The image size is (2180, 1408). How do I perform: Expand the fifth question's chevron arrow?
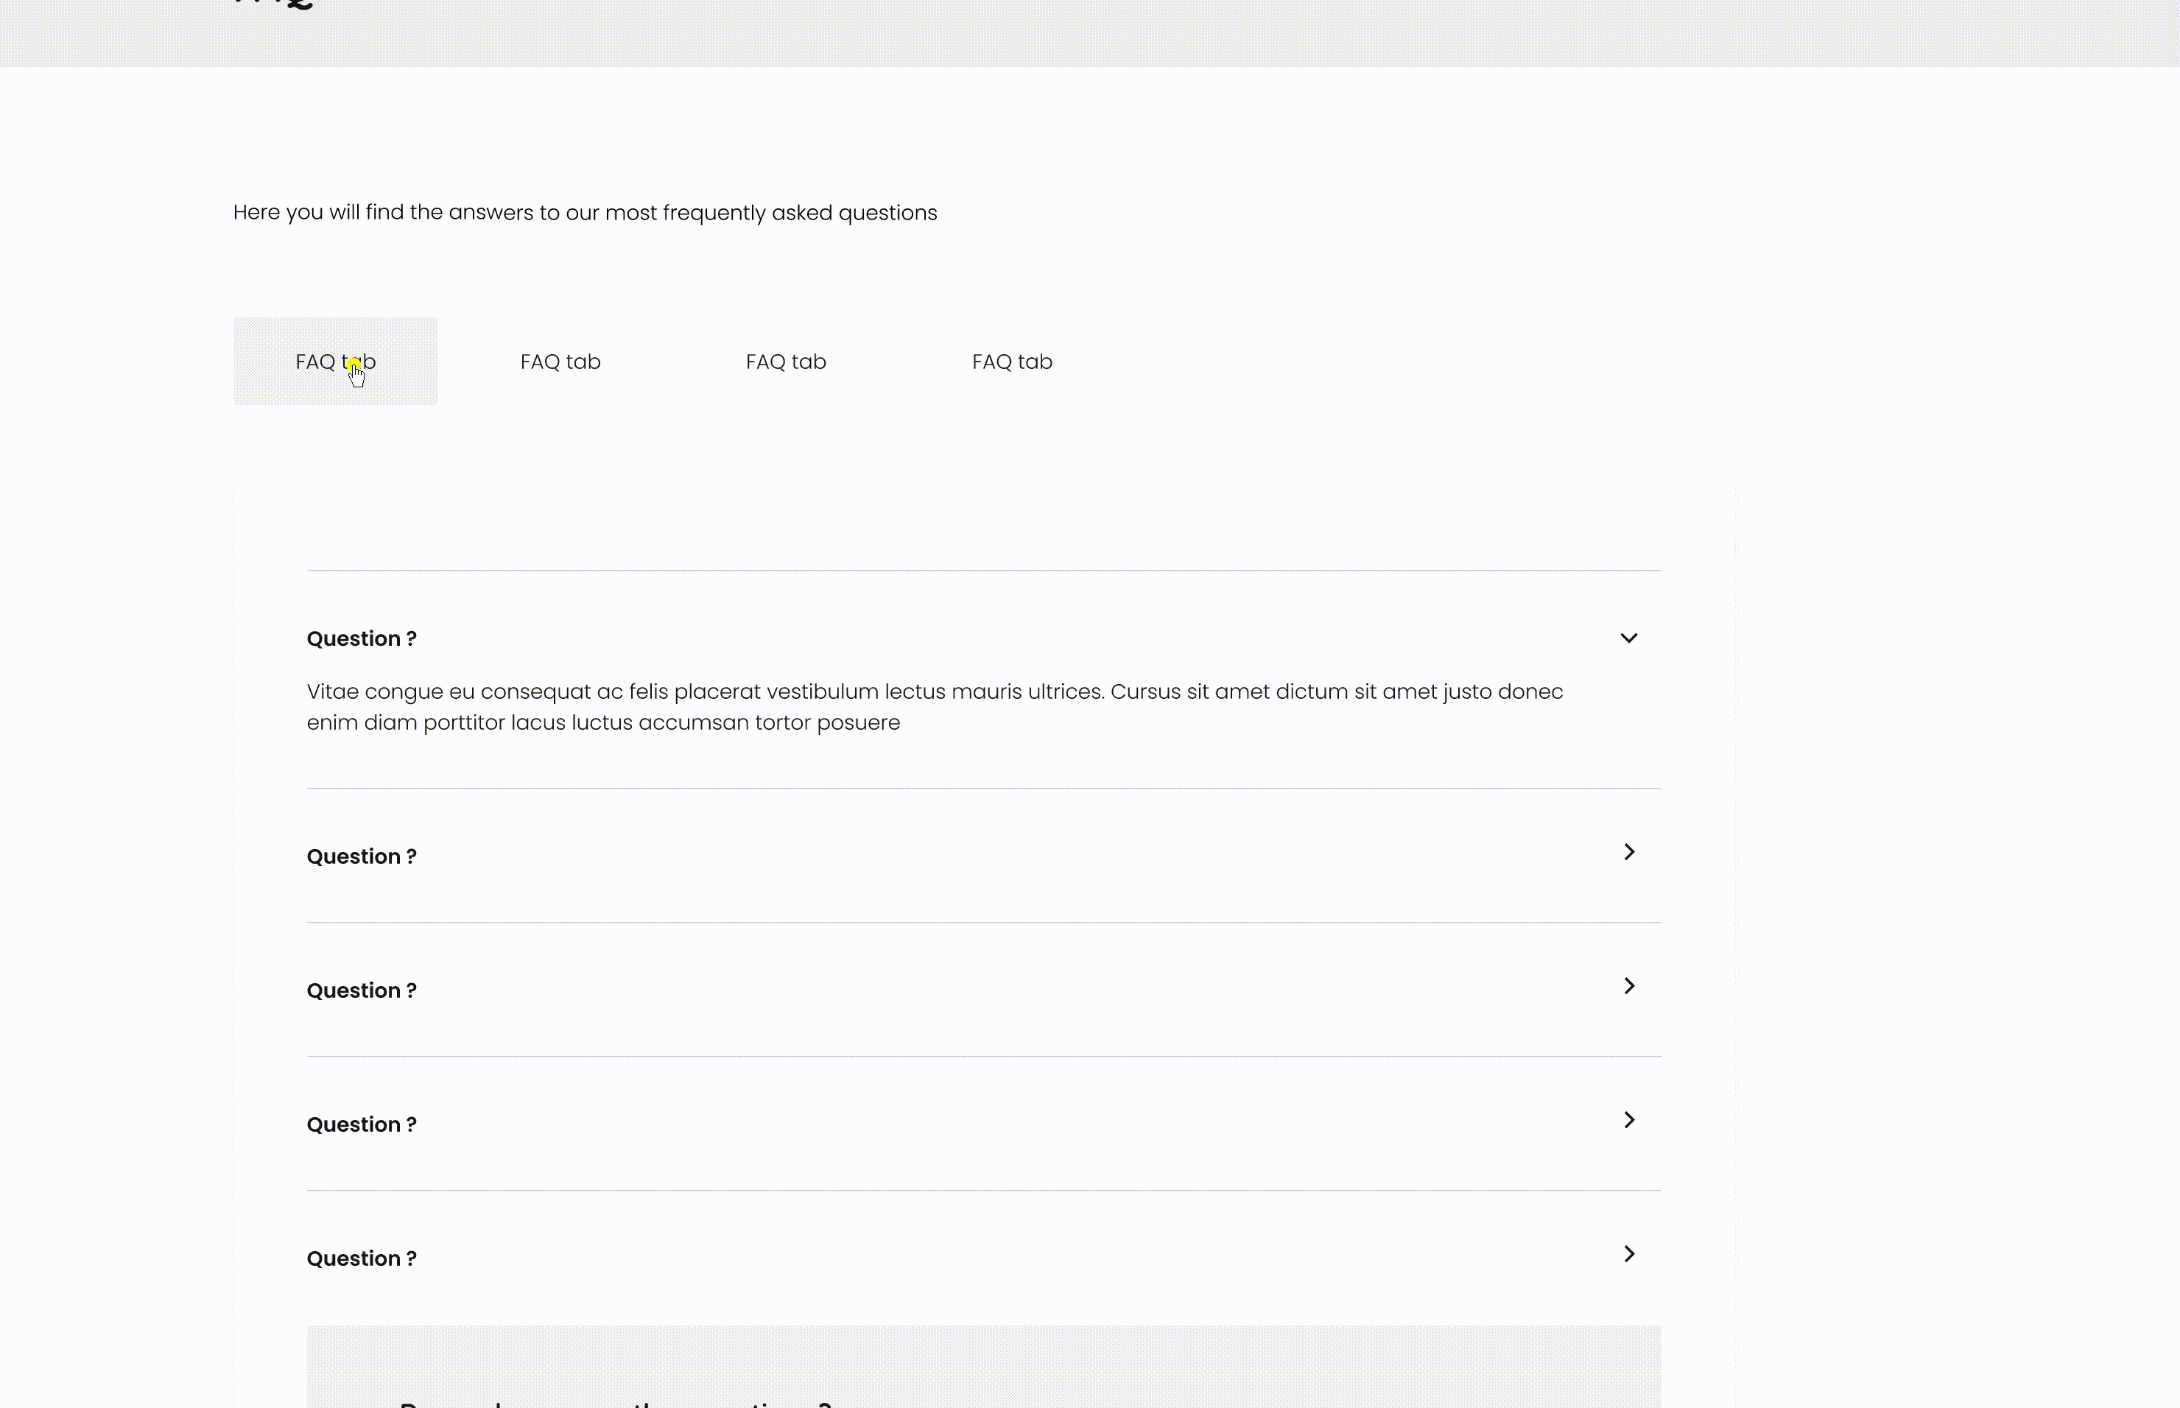tap(1628, 1254)
